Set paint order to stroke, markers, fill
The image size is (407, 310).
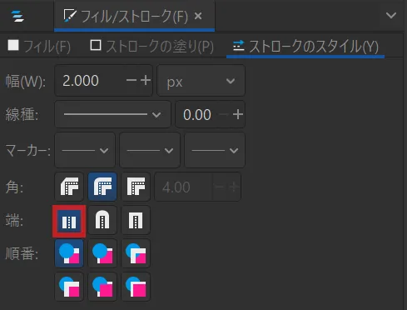click(102, 287)
